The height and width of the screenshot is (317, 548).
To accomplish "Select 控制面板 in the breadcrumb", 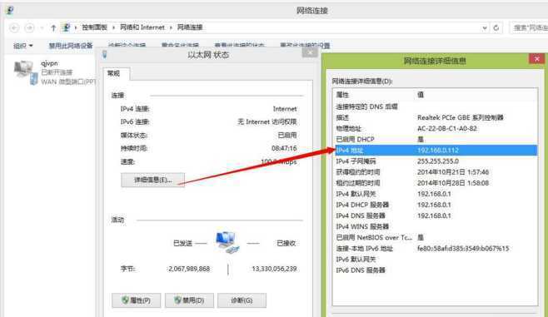I will pyautogui.click(x=94, y=27).
